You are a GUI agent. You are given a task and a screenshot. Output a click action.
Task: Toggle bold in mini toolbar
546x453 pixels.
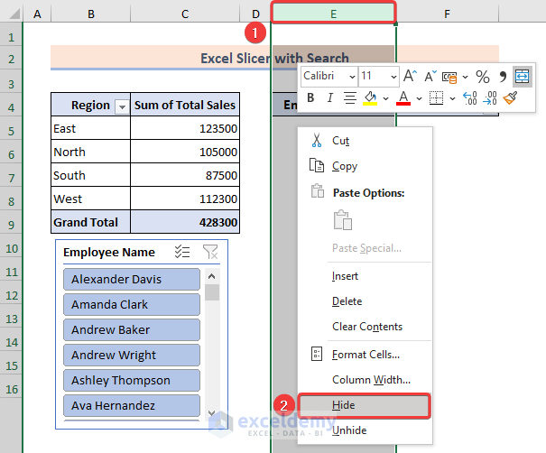[x=310, y=97]
